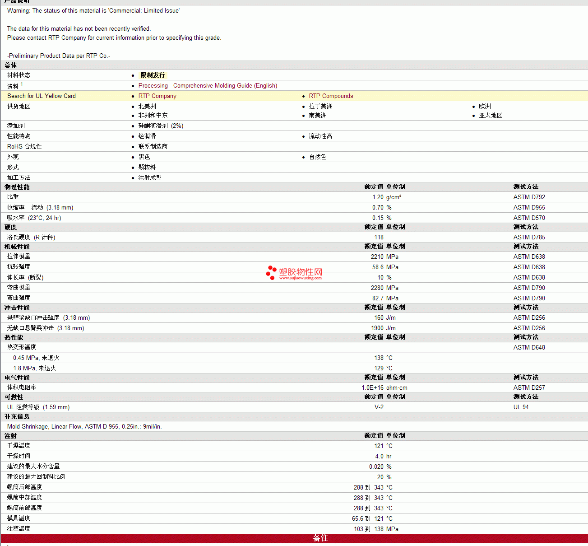Select the 北美洲 supply region entry

coord(147,107)
